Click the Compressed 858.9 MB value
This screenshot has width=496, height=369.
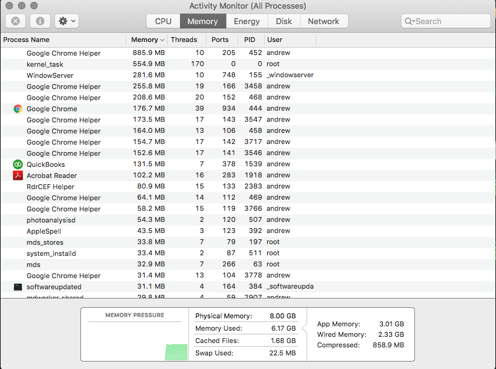click(x=388, y=345)
